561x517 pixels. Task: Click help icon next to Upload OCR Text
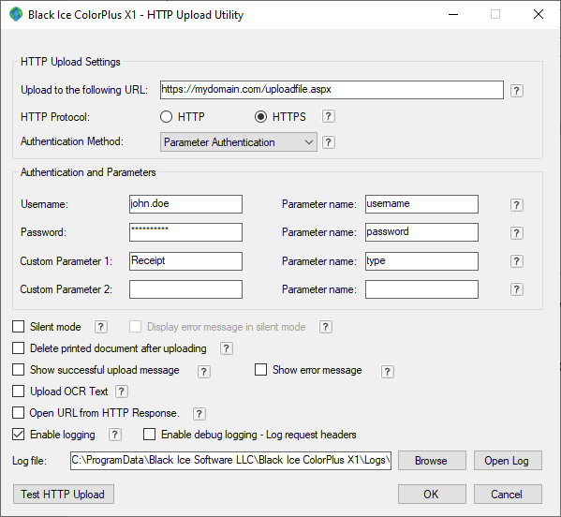(122, 391)
